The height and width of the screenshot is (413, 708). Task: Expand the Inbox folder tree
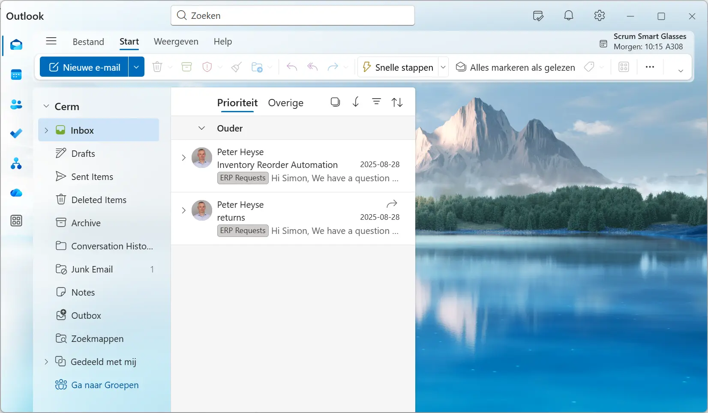(x=47, y=130)
